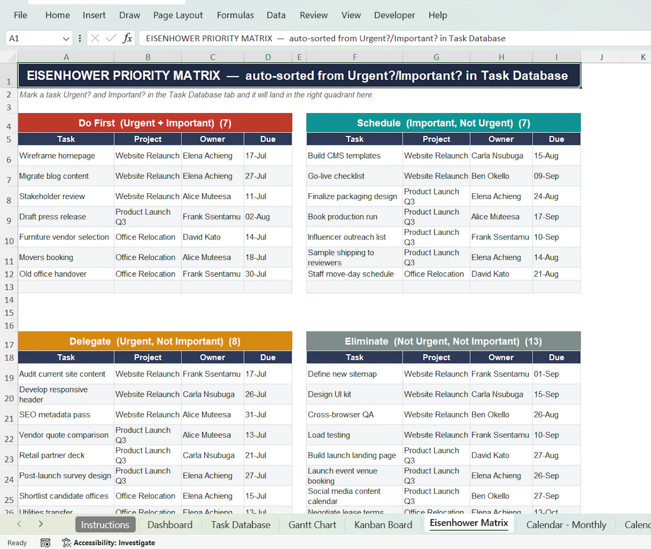Select the 'Staff move-day schedule' cell
Viewport: 651px width, 549px height.
[354, 274]
